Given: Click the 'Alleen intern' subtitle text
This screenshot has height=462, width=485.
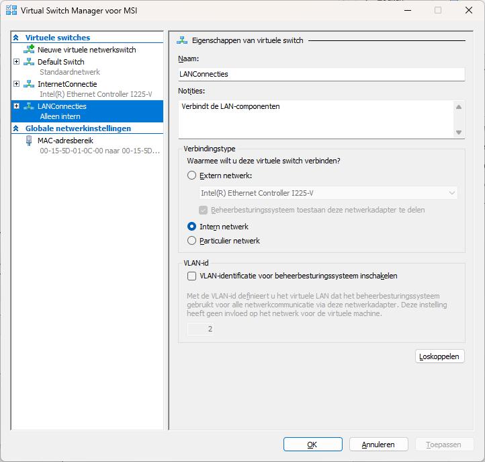Looking at the screenshot, I should pos(60,116).
